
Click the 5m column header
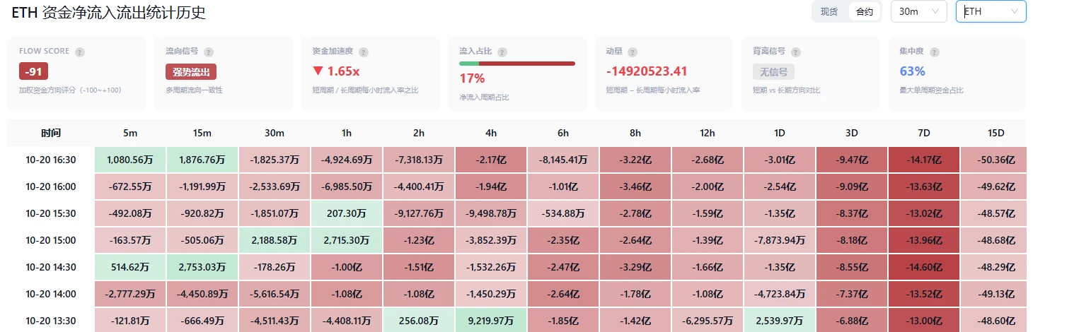coord(130,133)
